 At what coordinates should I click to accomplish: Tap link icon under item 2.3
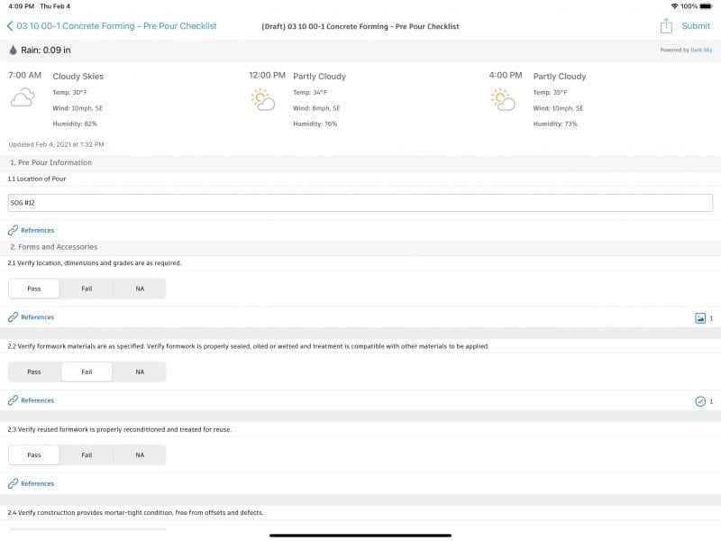pos(13,483)
